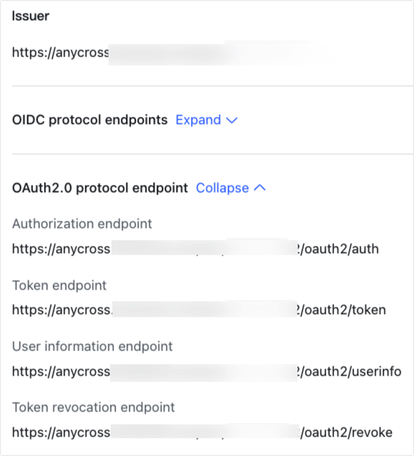414x456 pixels.
Task: Click the Authorization endpoint label
Action: pos(81,224)
